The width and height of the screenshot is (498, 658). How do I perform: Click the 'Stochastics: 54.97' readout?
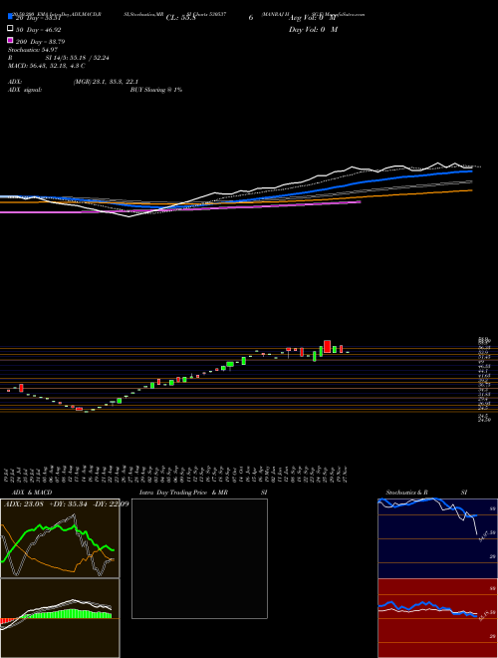pos(32,50)
